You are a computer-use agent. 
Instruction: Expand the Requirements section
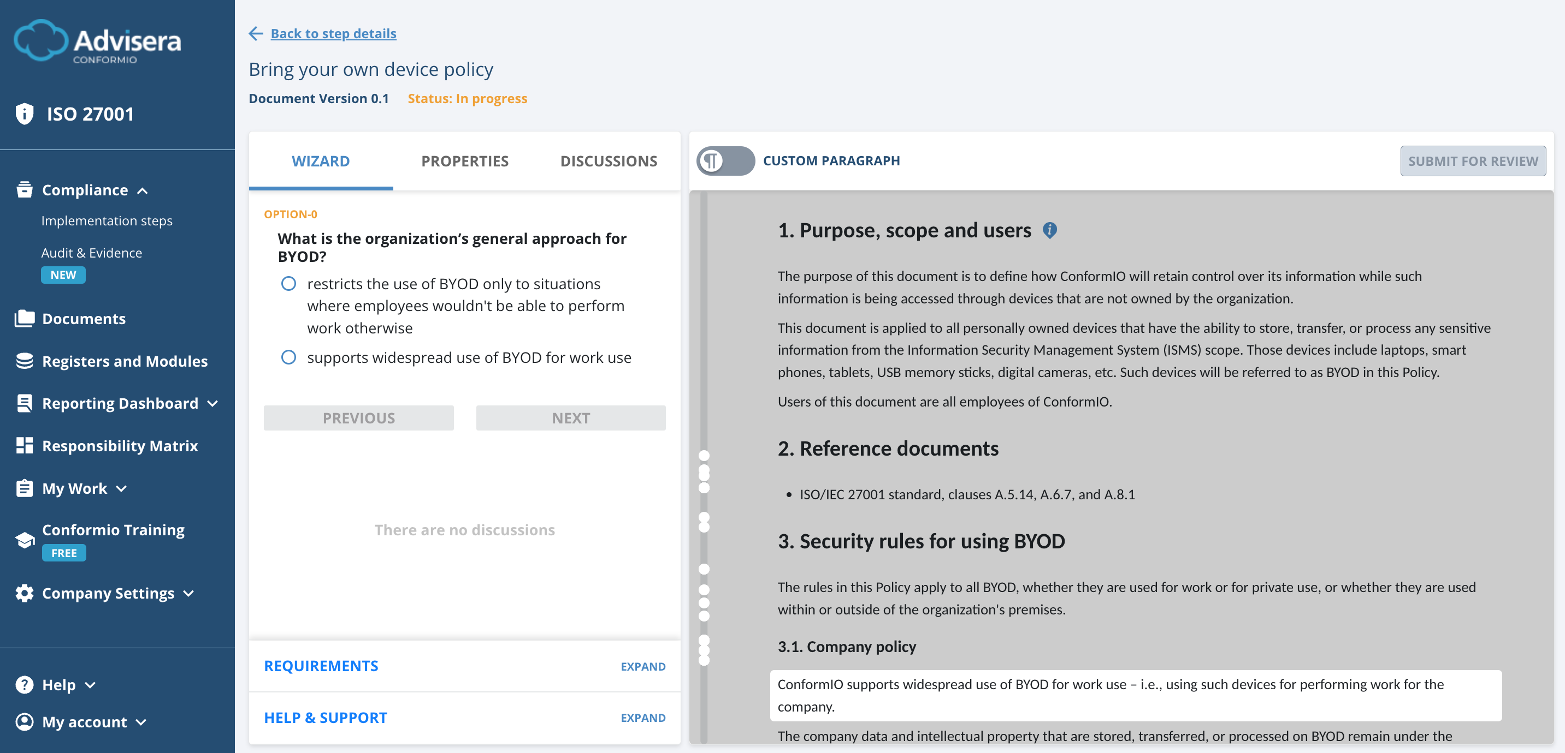click(643, 666)
